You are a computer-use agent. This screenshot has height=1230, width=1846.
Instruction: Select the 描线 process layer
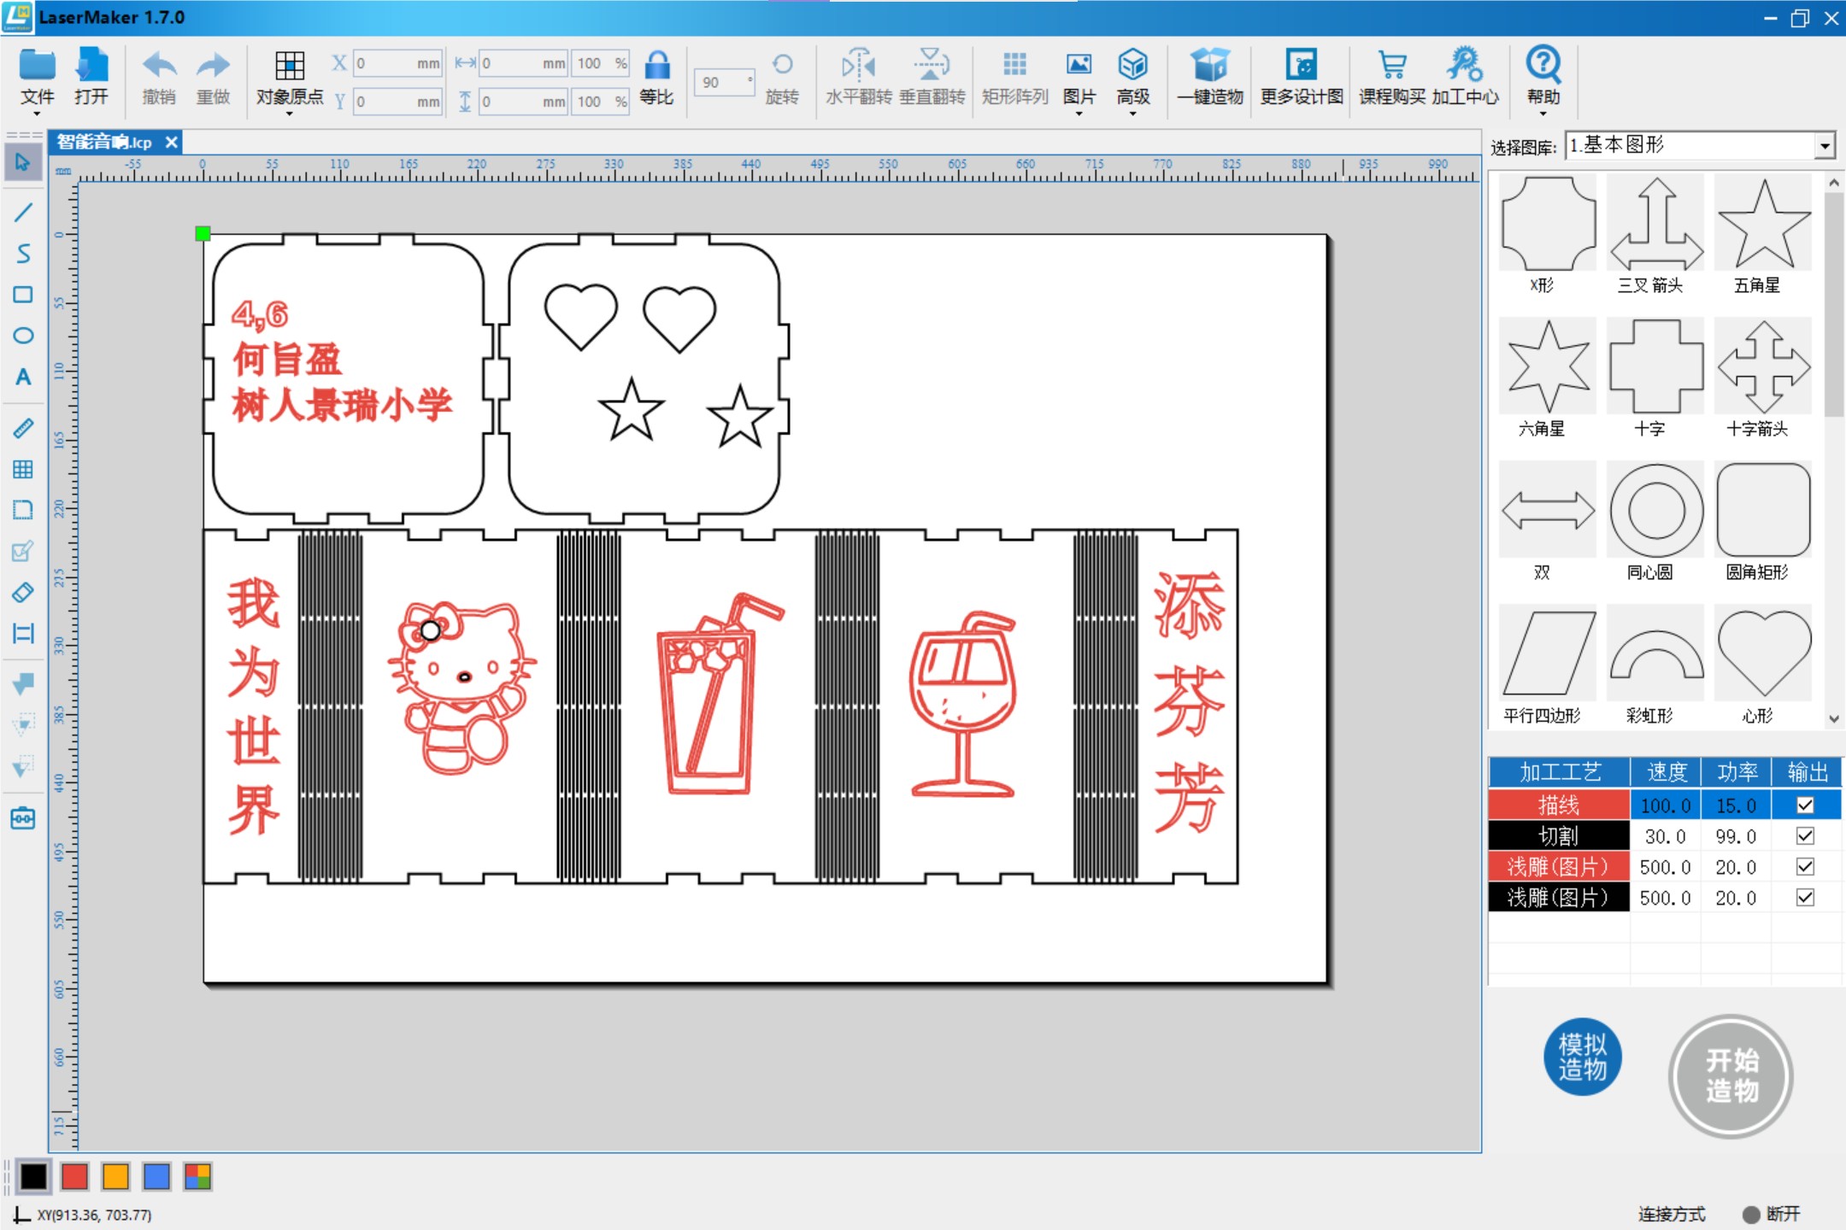coord(1559,805)
